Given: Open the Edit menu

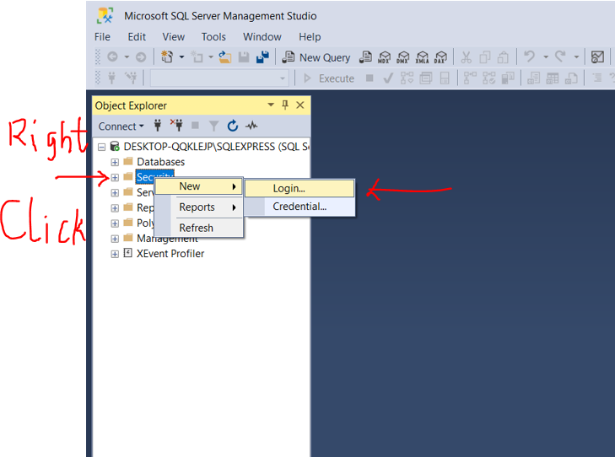Looking at the screenshot, I should (x=137, y=37).
